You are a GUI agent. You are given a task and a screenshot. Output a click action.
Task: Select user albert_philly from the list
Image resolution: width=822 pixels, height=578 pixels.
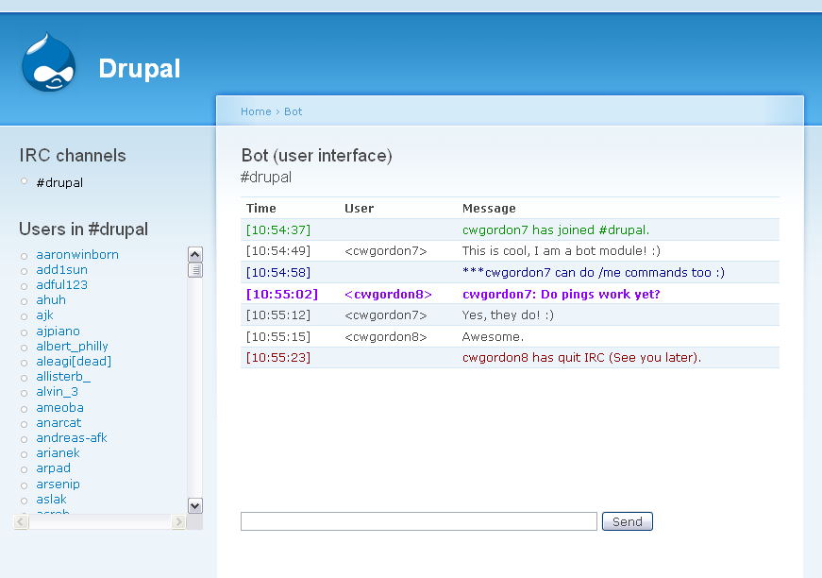72,347
